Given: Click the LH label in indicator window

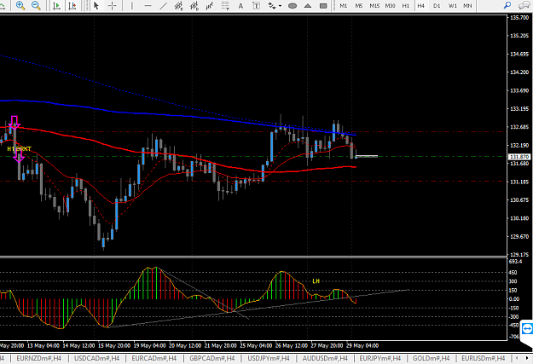Looking at the screenshot, I should coord(316,281).
